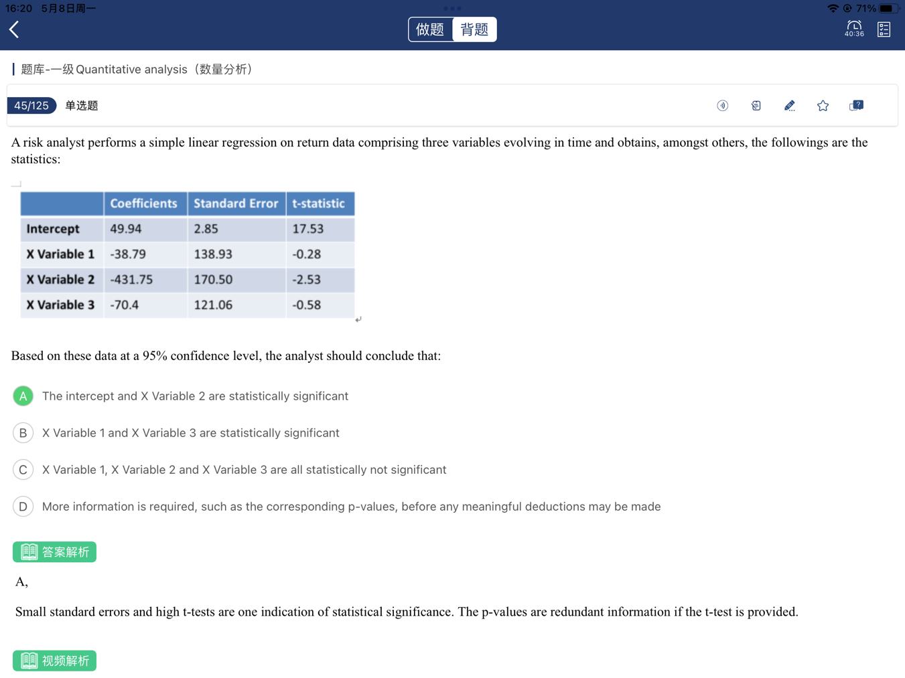Viewport: 905px width, 678px height.
Task: Tap the battery indicator in status bar
Action: click(x=888, y=9)
